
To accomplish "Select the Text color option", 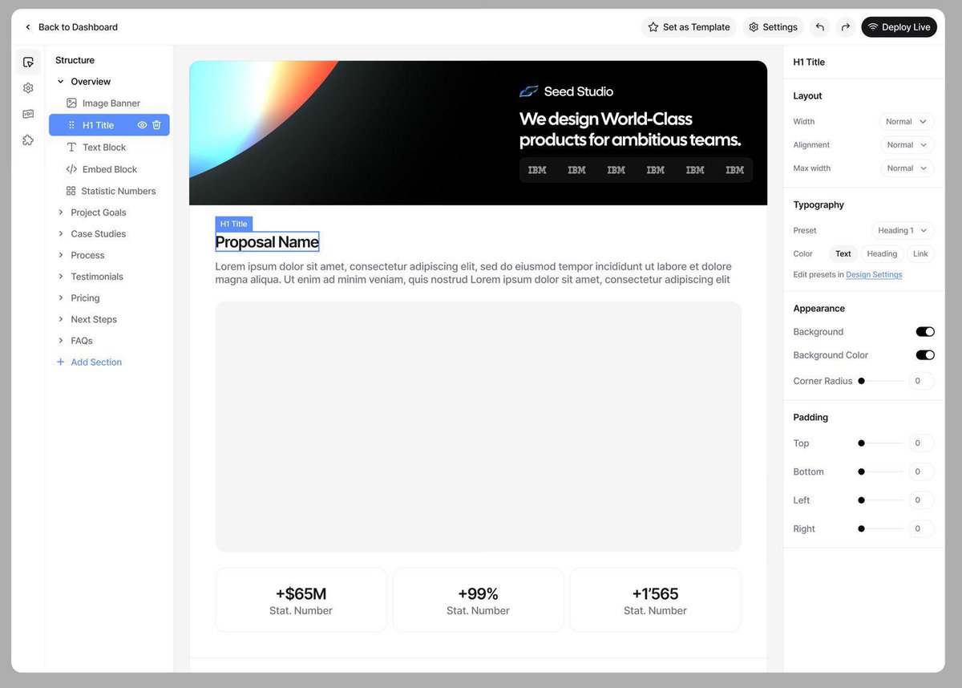I will coord(843,254).
